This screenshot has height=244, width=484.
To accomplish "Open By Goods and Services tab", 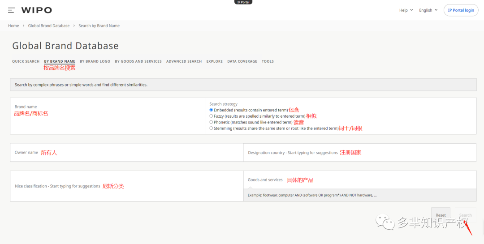I will [138, 61].
